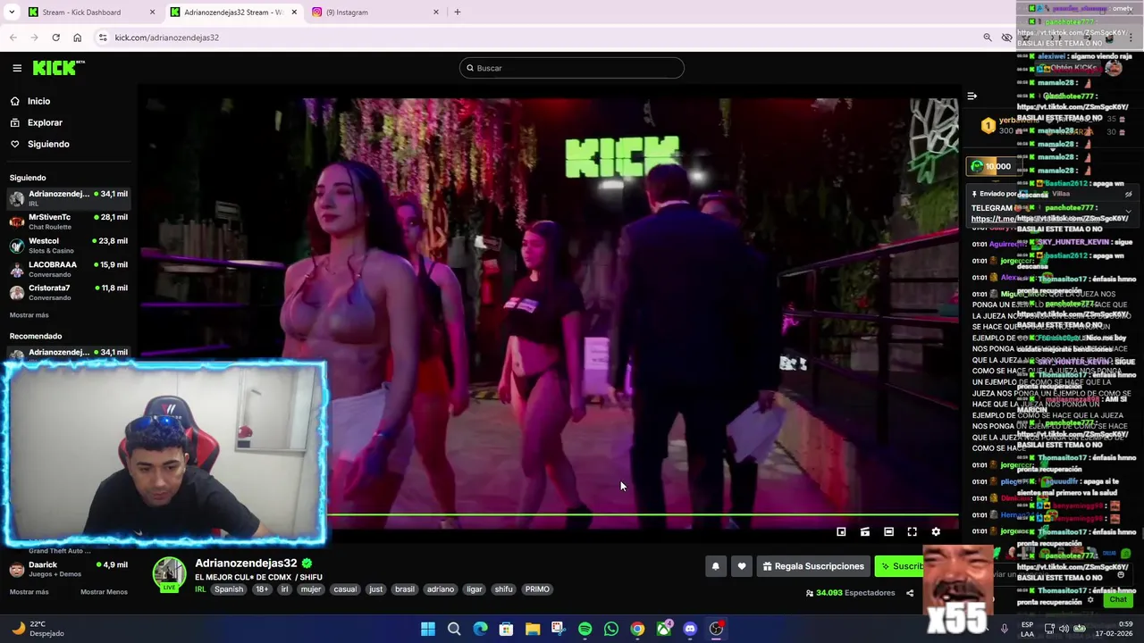Open WhatsApp from taskbar
Screen dimensions: 1144x643
pos(611,629)
